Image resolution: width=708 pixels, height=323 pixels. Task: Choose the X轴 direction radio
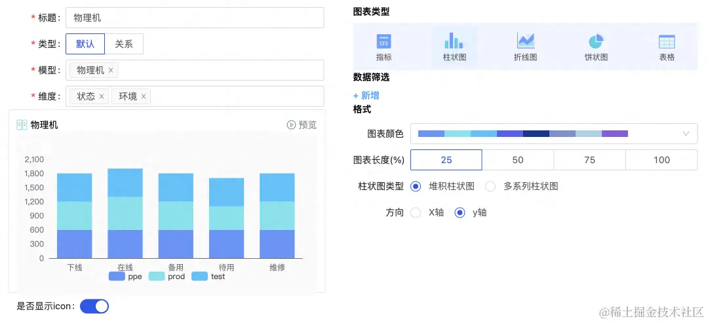pos(416,212)
